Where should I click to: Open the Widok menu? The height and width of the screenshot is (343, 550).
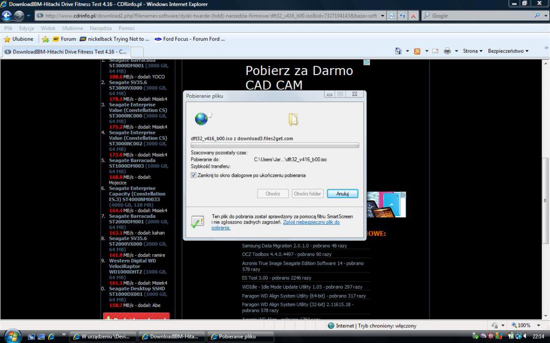tap(48, 28)
